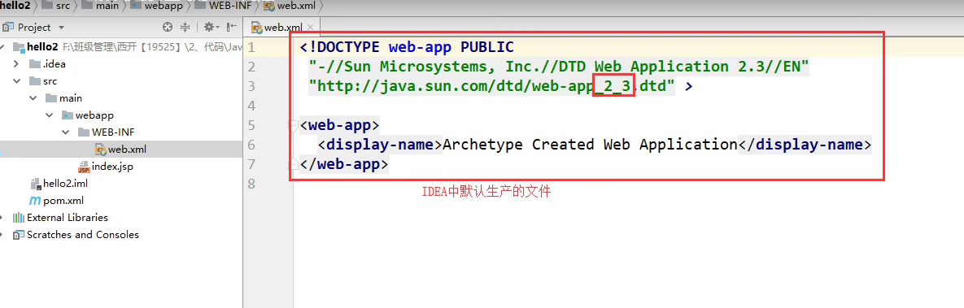Expand the .idea folder
The width and height of the screenshot is (964, 308).
pos(16,64)
